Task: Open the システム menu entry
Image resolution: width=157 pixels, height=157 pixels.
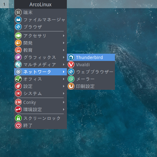Action: click(x=41, y=94)
